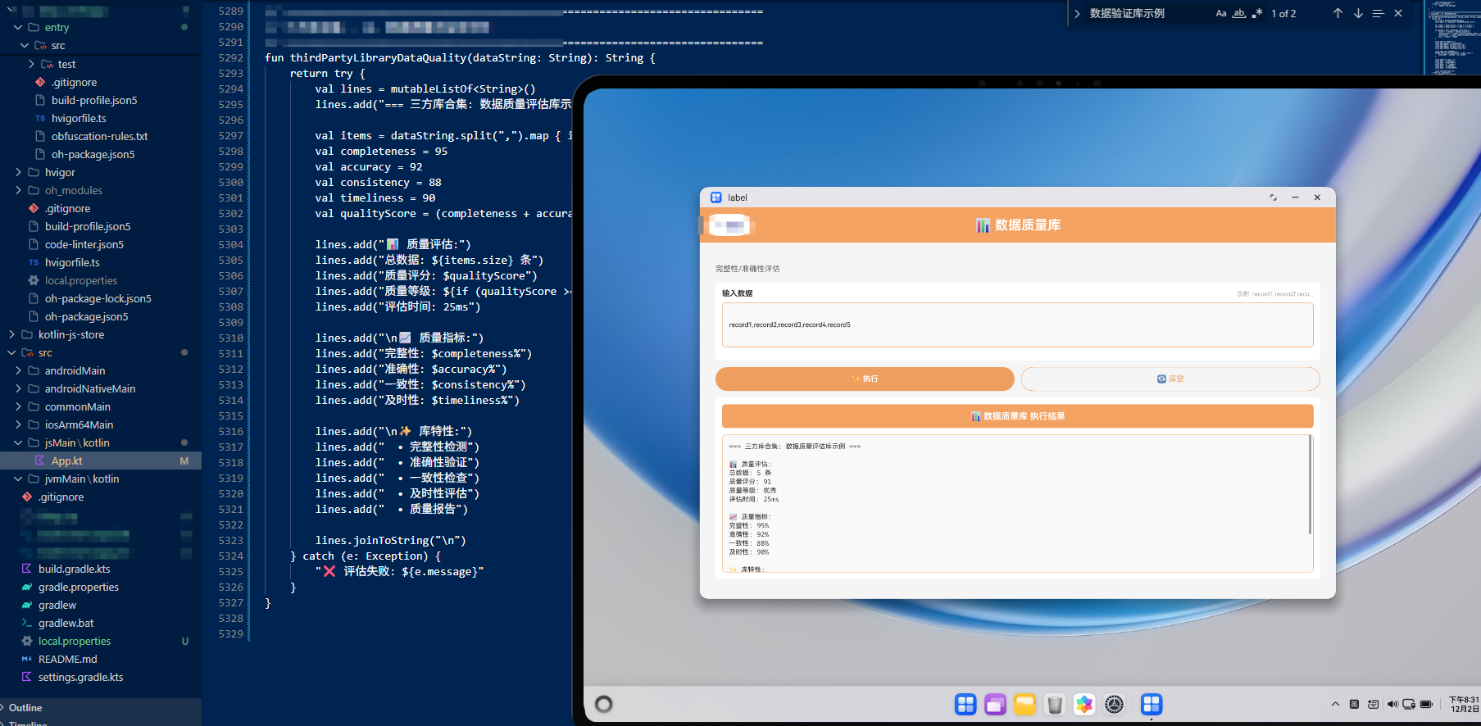Click the circular home button on emulator taskbar

604,704
